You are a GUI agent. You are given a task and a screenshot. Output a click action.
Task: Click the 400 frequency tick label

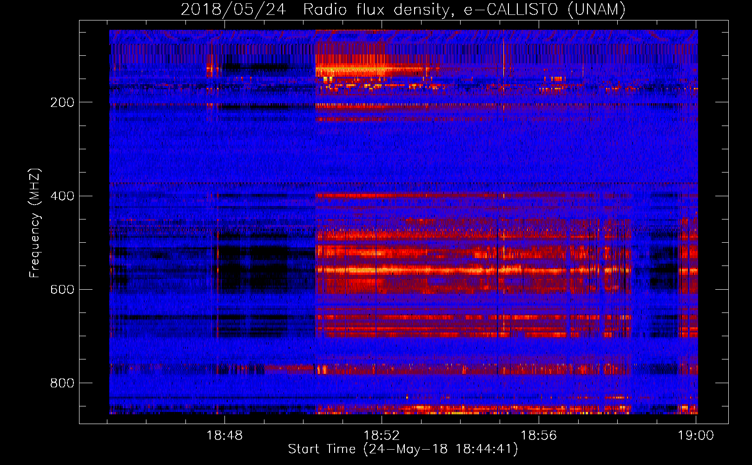click(62, 196)
